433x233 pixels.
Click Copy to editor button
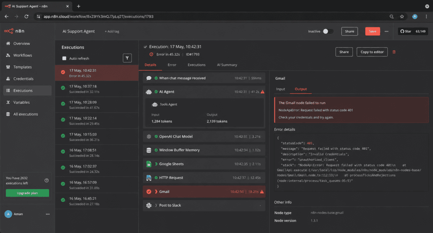[x=372, y=52]
